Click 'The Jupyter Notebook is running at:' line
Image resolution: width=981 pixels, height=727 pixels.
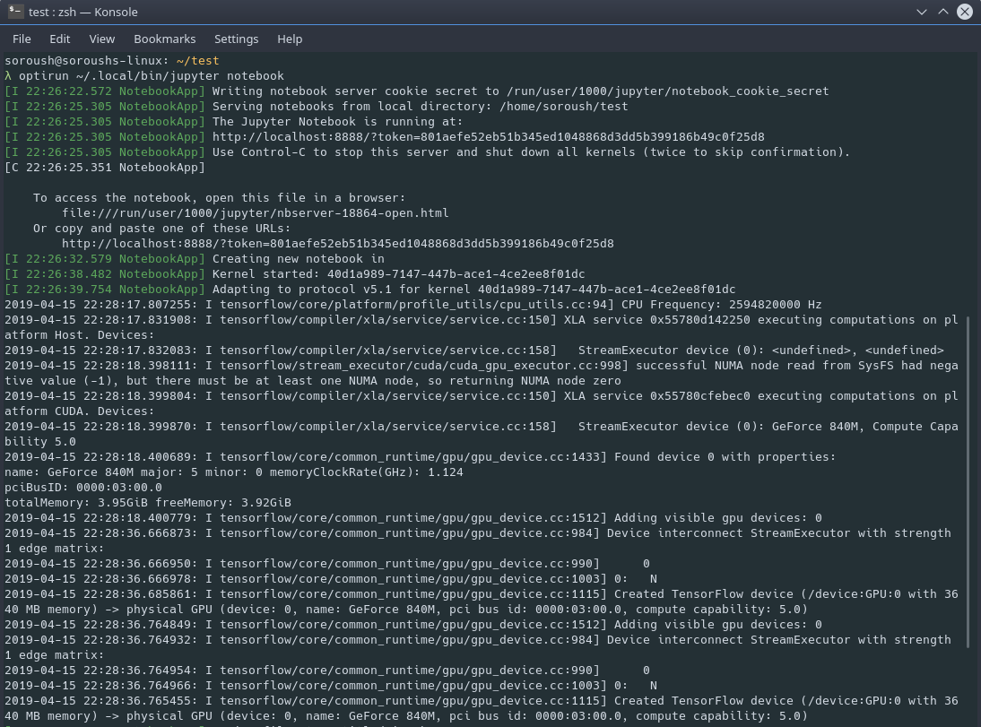point(233,121)
